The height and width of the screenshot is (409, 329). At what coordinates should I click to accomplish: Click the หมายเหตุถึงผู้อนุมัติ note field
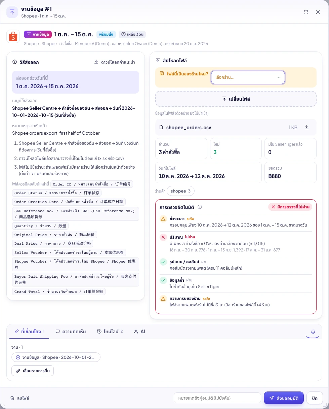click(x=217, y=398)
